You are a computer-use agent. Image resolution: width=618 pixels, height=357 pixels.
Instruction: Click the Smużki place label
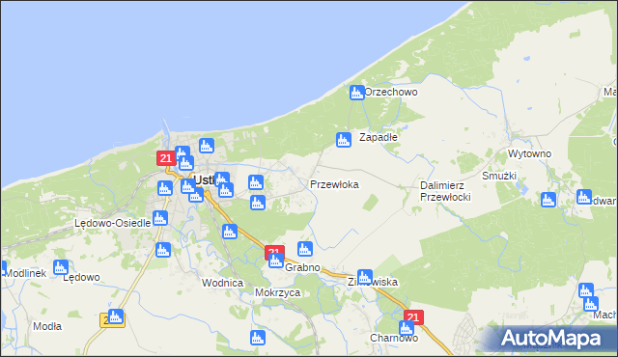tap(499, 176)
